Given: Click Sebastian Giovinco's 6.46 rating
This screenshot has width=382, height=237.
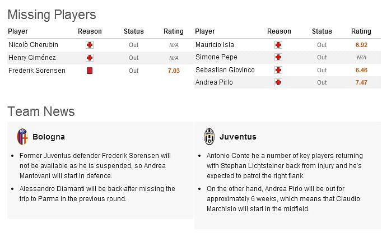Looking at the screenshot, I should pyautogui.click(x=361, y=70).
